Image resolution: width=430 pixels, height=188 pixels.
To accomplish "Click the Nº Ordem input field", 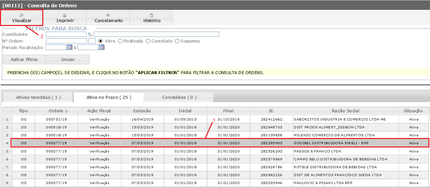I will coord(66,41).
